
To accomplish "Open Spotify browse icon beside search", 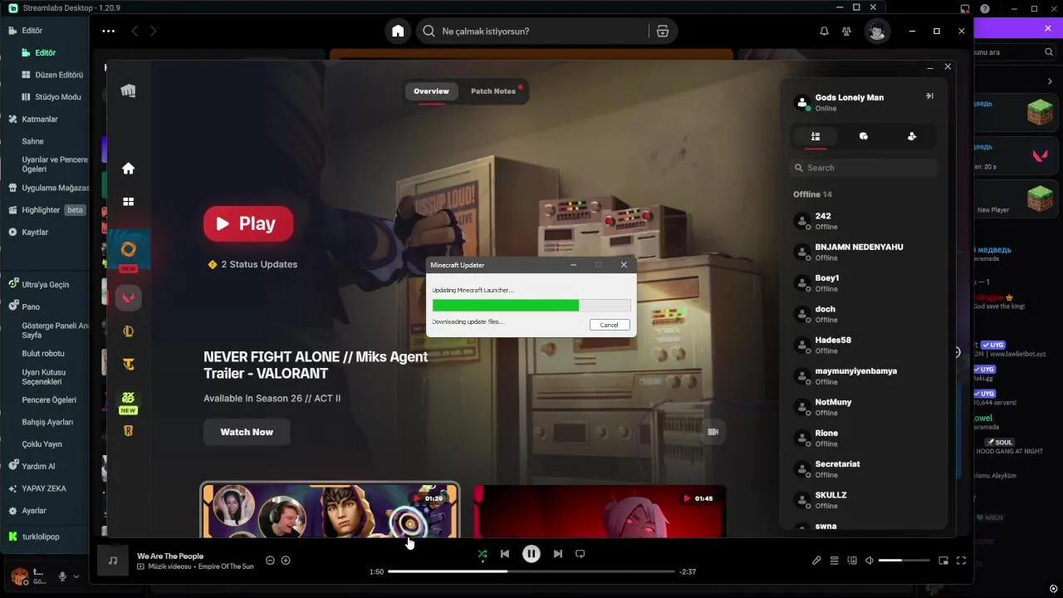I will coord(662,31).
